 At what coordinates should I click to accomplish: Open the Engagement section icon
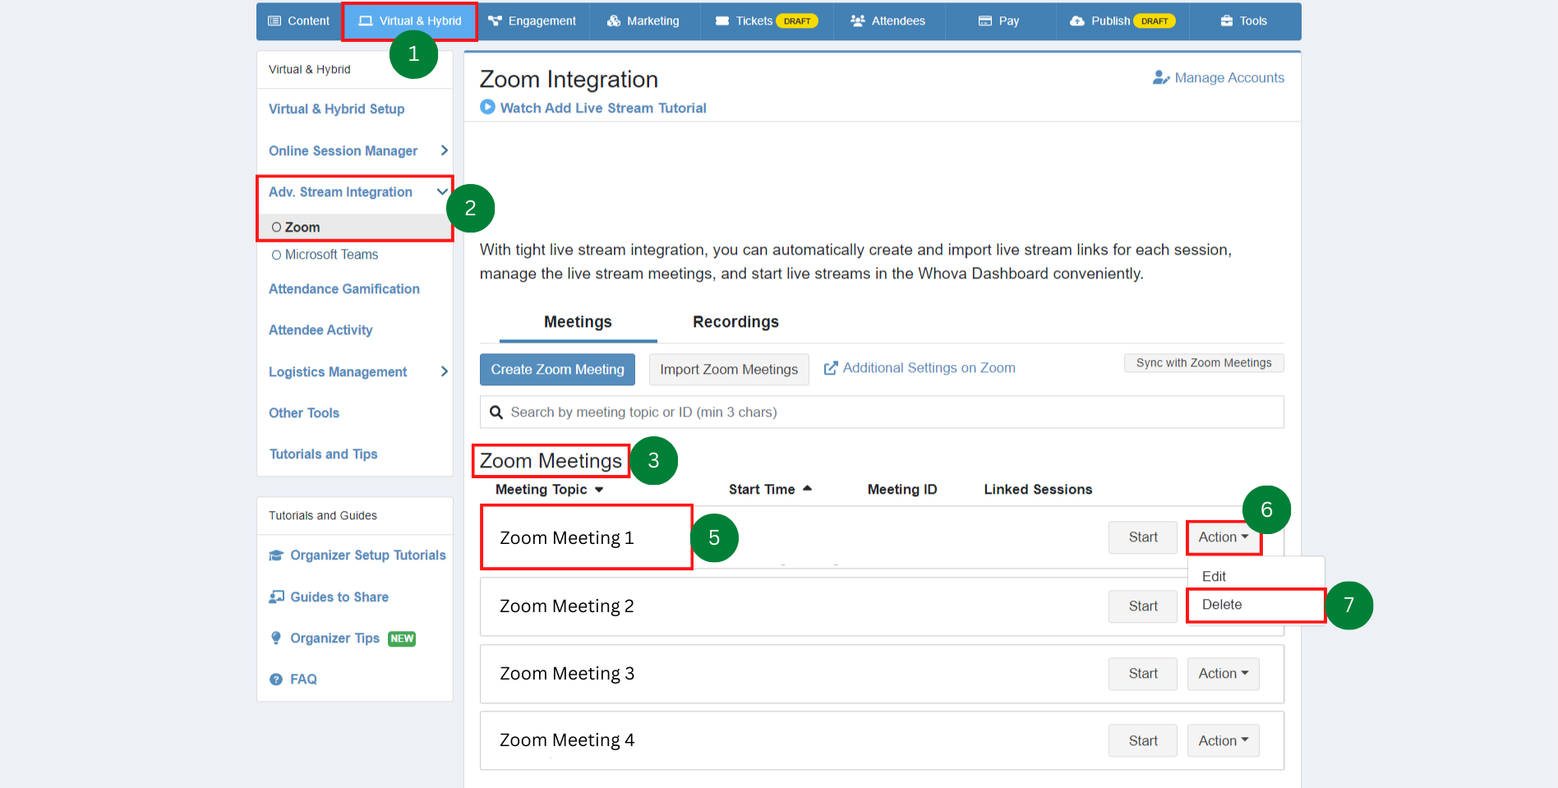494,21
